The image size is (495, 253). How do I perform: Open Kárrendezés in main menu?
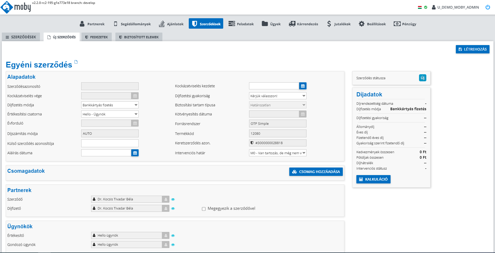pyautogui.click(x=303, y=24)
